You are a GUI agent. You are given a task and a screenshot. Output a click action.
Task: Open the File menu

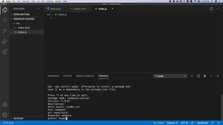tap(14, 1)
